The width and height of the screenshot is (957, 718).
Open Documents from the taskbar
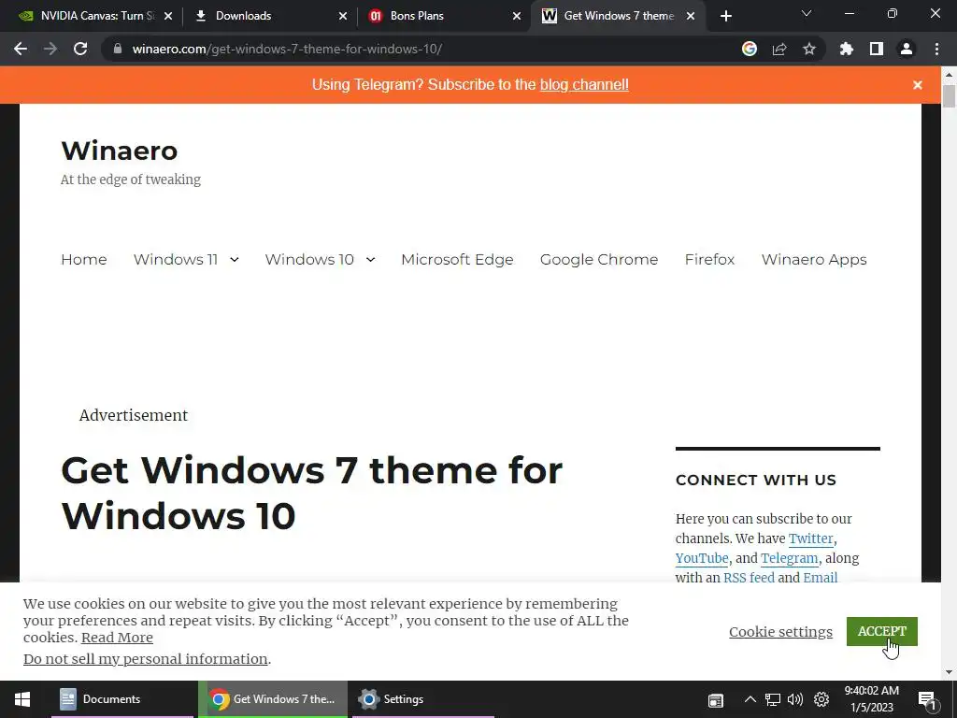pos(122,699)
